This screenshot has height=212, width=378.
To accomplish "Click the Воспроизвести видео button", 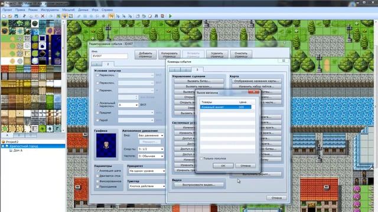I will pos(199,185).
